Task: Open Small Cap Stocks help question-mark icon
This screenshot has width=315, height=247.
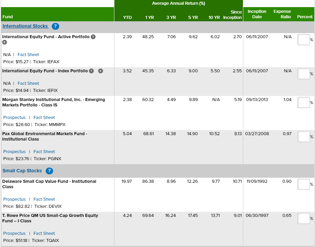Action: pos(49,171)
